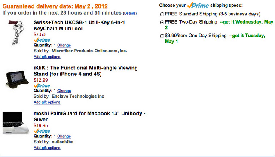Click the moshi PalmGuard for Macbook title
This screenshot has width=275, height=157.
(x=89, y=116)
